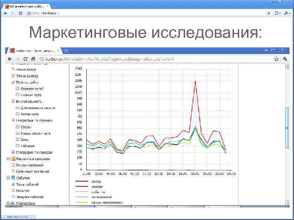294x220 pixels.
Task: Click 18.02 date label on chart axis
Action: pos(195,174)
